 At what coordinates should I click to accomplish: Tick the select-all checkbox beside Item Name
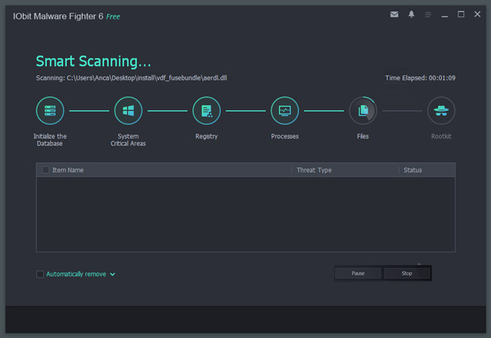point(45,170)
